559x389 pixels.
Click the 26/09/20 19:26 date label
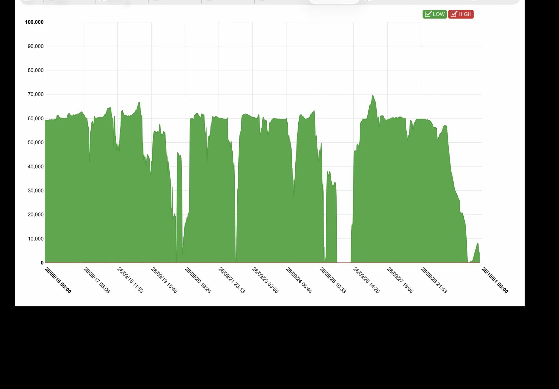[x=198, y=281]
